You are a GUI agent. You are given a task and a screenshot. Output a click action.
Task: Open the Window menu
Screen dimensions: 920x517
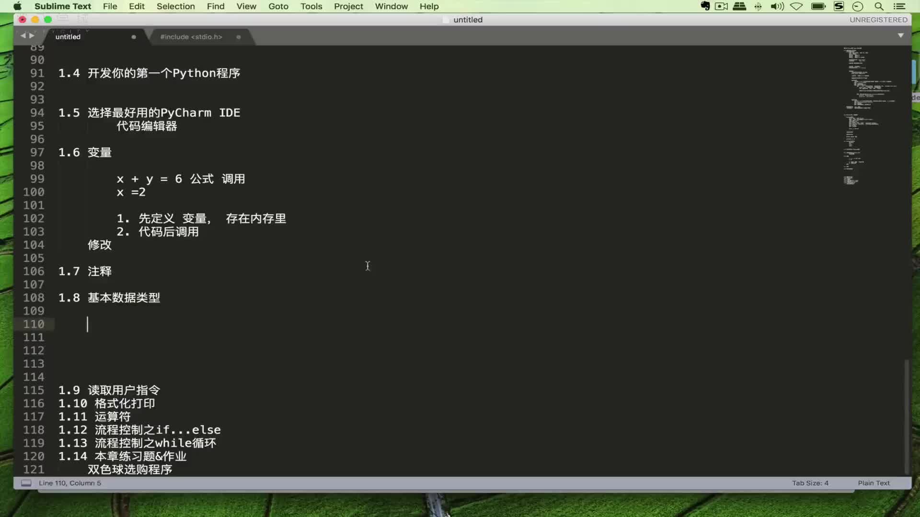click(x=391, y=6)
